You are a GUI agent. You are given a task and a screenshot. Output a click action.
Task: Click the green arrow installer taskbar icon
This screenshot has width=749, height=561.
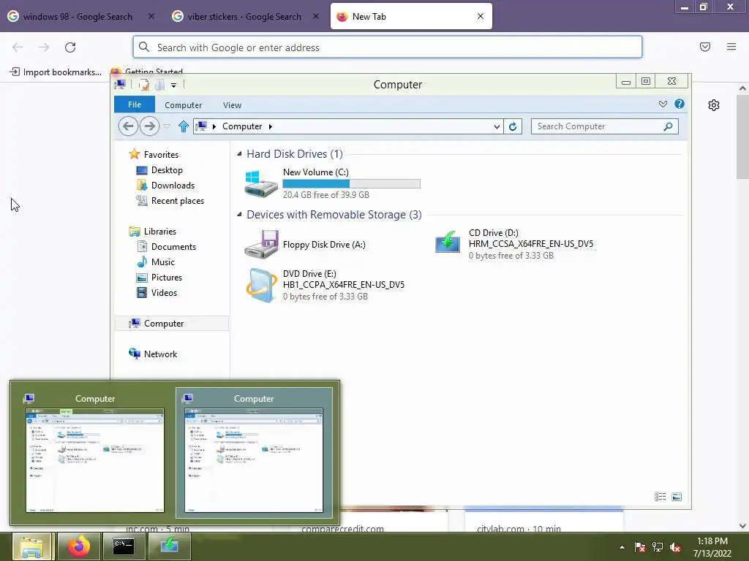[x=169, y=546]
